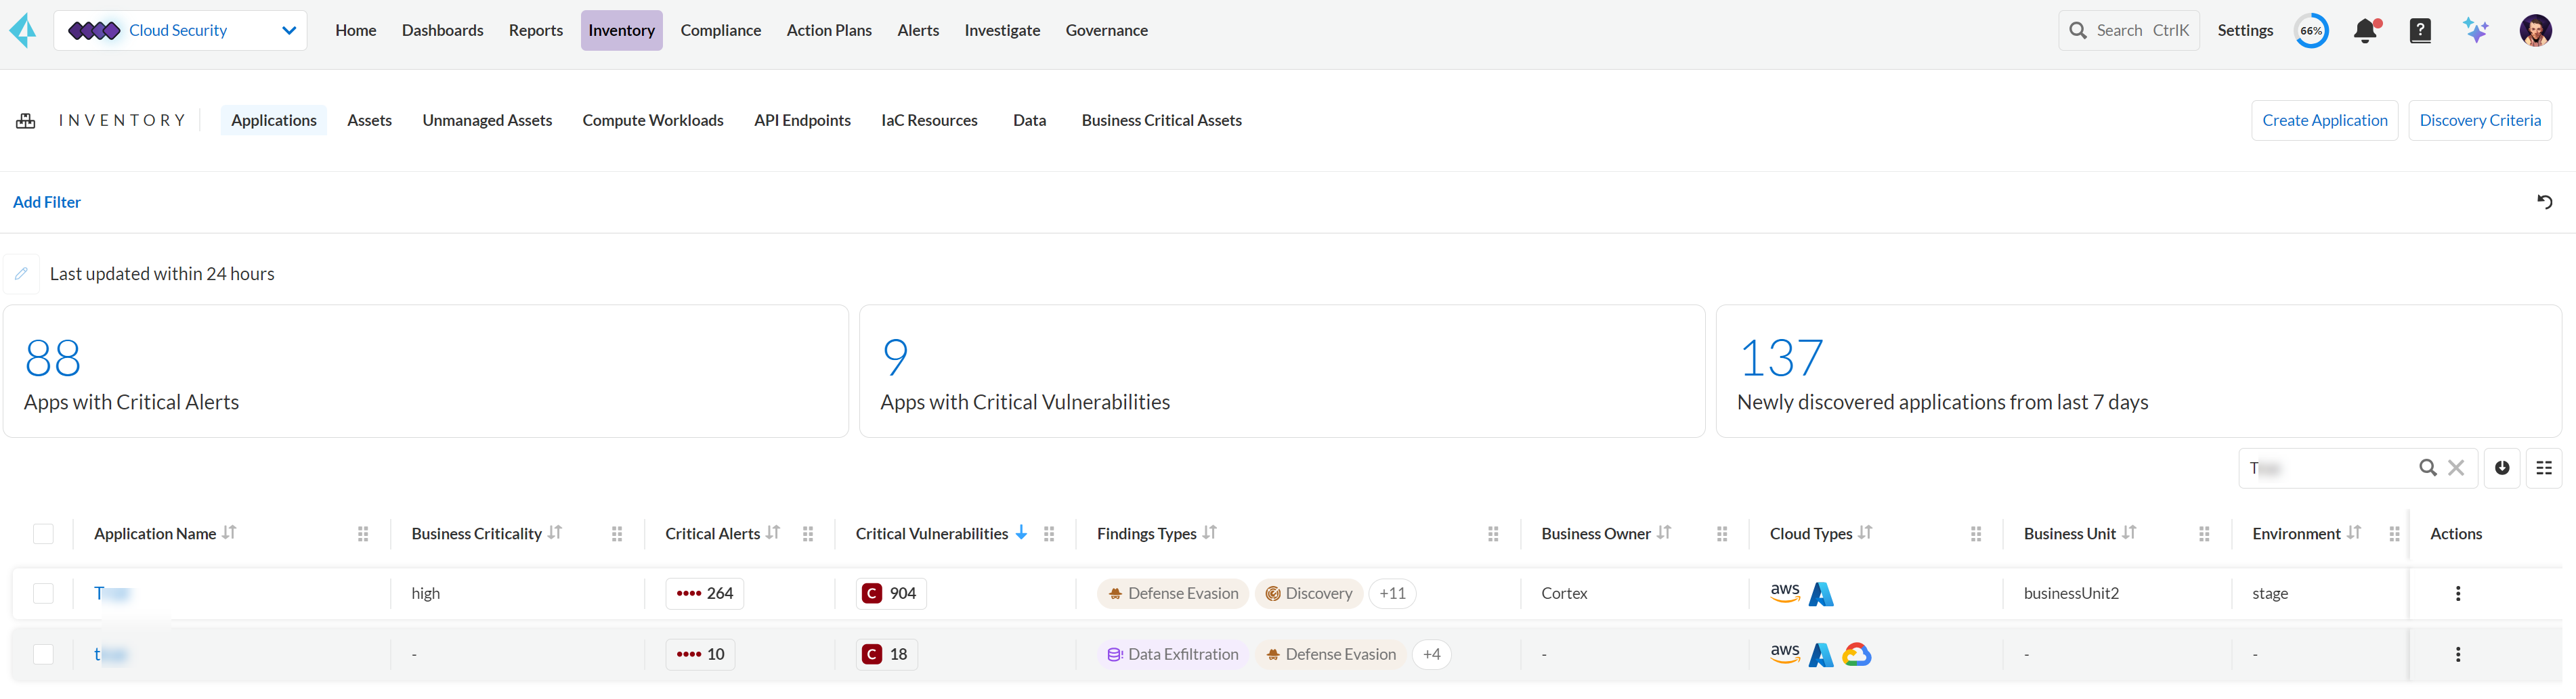Switch to the Assets tab
Viewport: 2576px width, 699px height.
click(369, 120)
